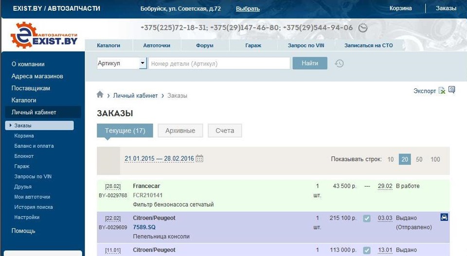
Task: Show 50 rows per page
Action: coord(419,159)
